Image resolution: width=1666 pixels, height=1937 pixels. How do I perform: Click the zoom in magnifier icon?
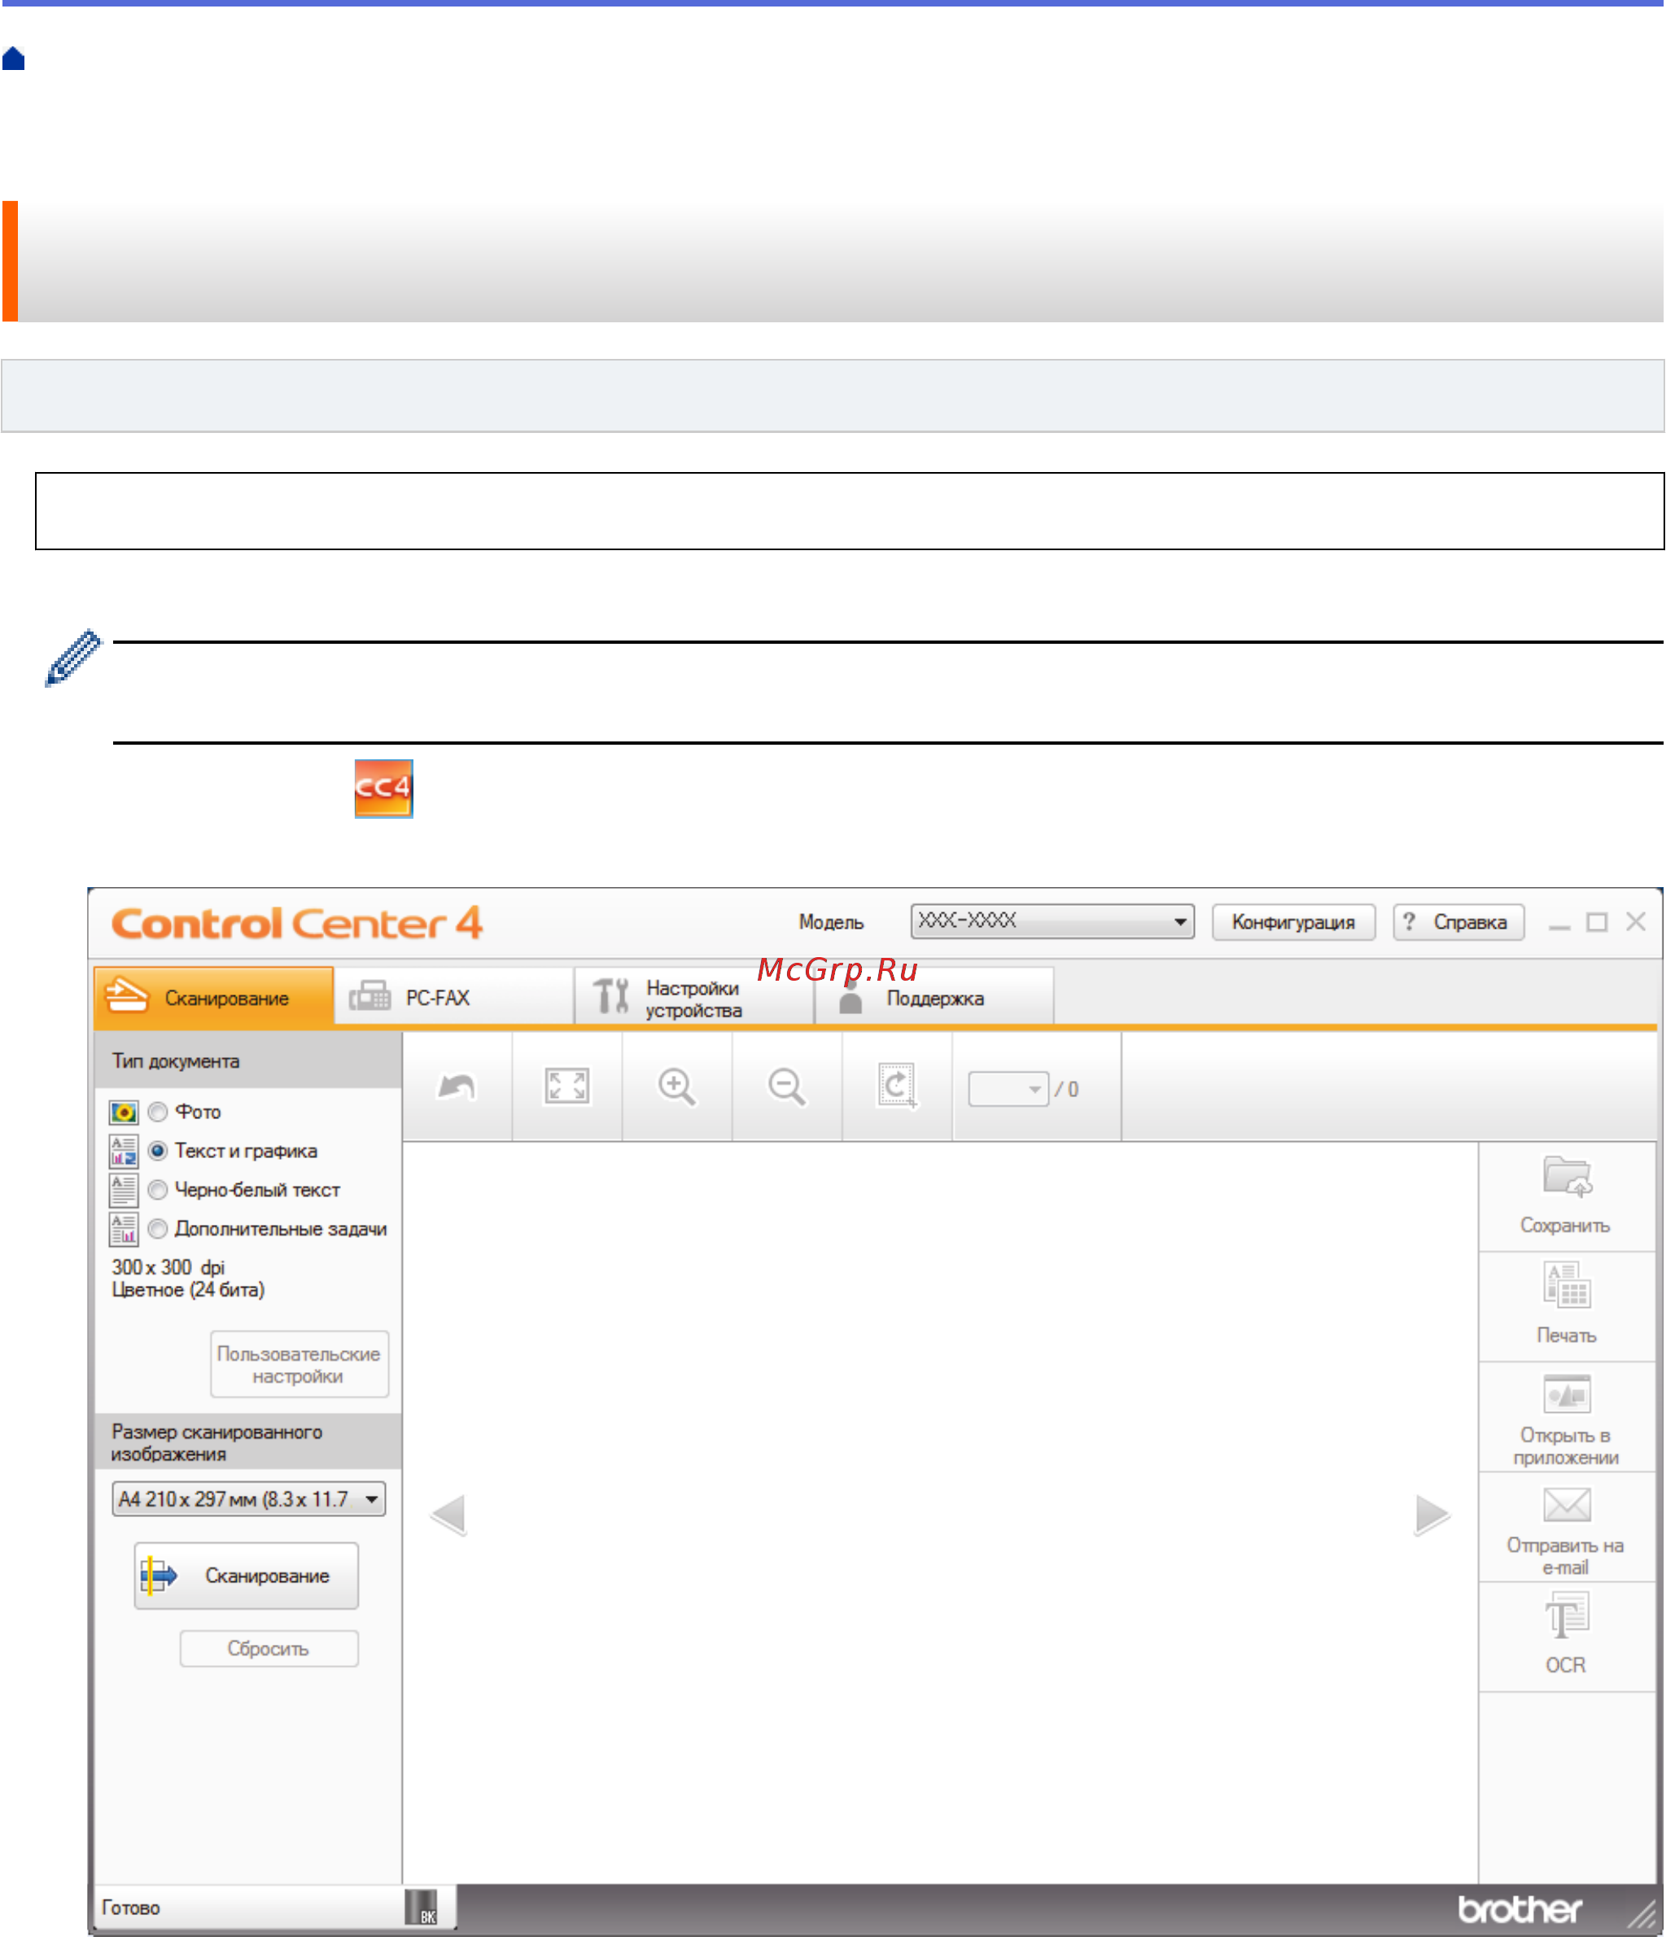click(677, 1087)
